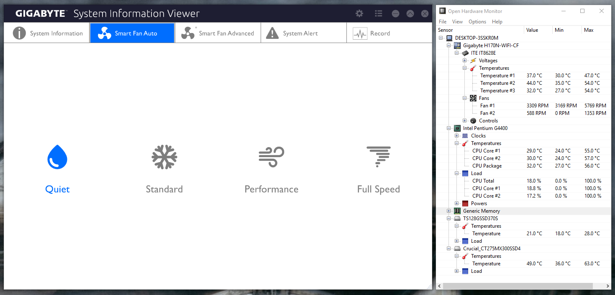Click the Value column header
615x295 pixels.
click(539, 30)
